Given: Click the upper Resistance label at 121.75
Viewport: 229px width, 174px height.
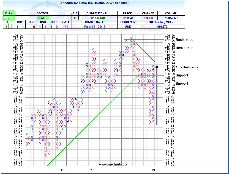Looking at the screenshot, I should click(184, 40).
